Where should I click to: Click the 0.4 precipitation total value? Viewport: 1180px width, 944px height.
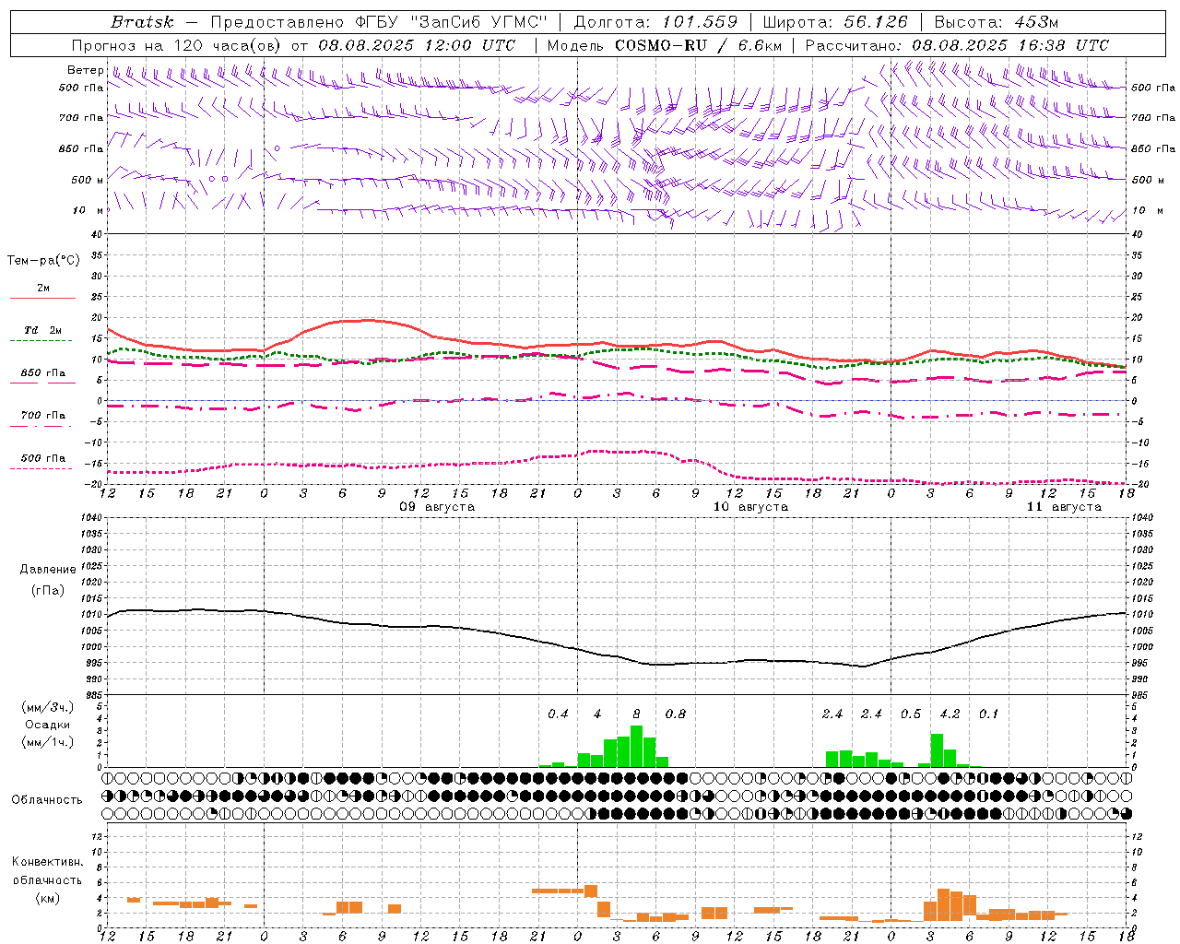coord(558,714)
